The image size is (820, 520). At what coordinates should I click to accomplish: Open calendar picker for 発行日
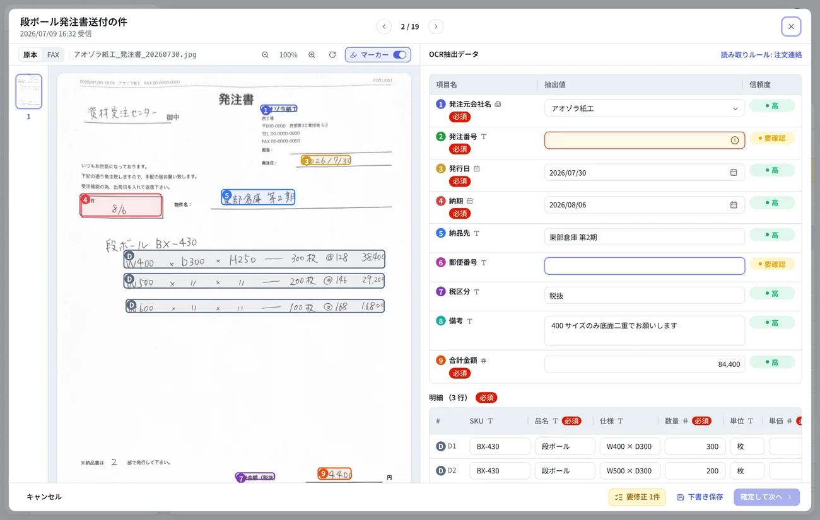pos(734,173)
